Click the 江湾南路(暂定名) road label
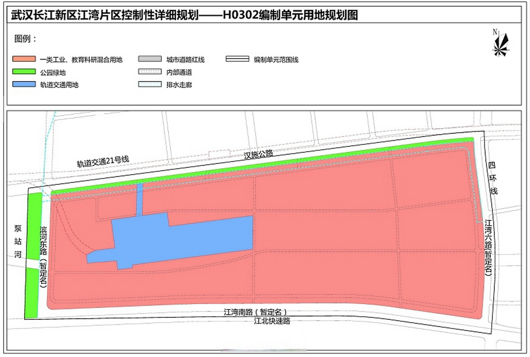The image size is (530, 357). (255, 312)
